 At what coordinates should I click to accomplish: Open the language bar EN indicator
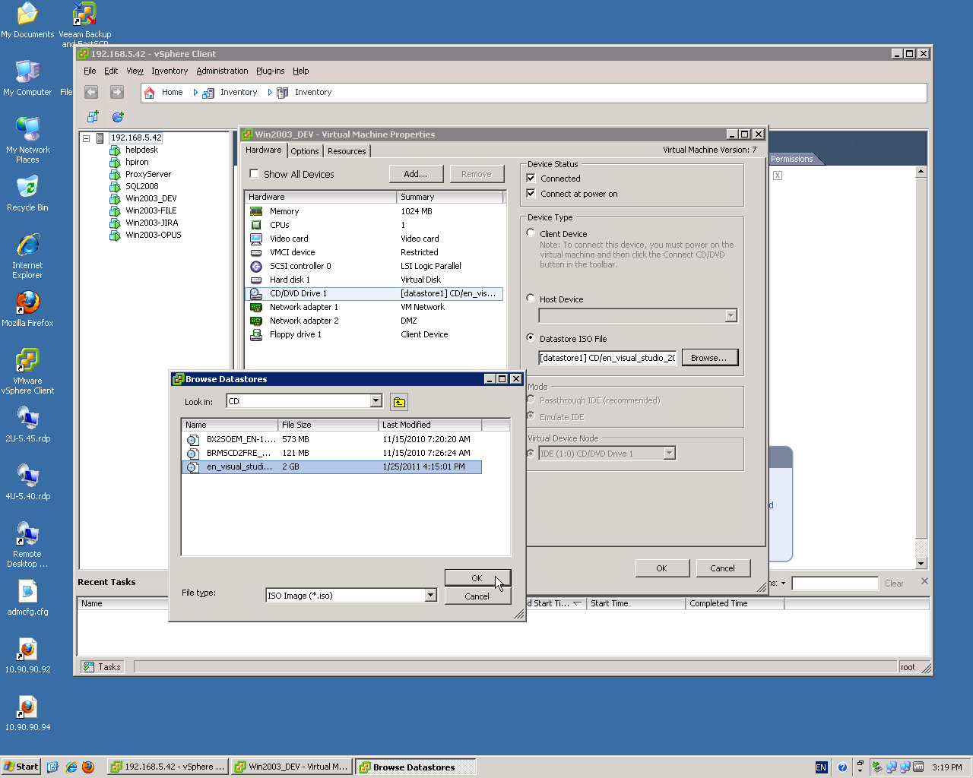pyautogui.click(x=821, y=767)
